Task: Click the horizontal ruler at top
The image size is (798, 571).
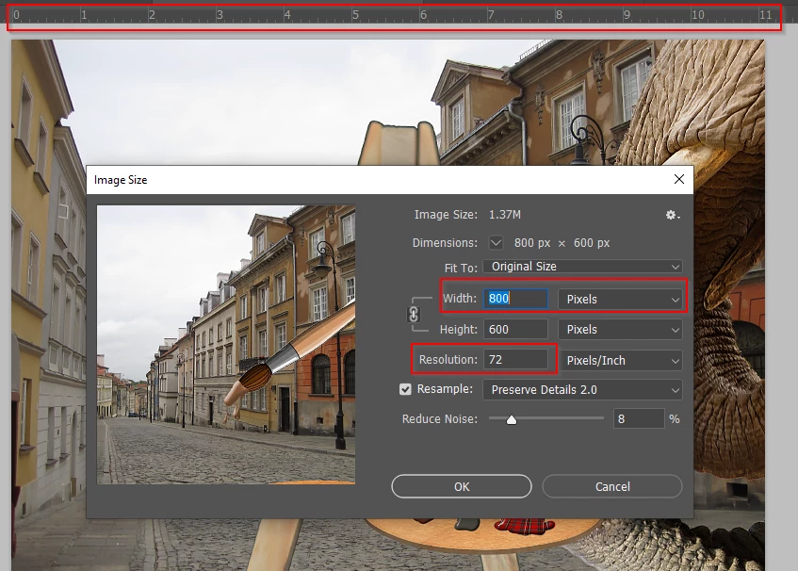Action: coord(395,15)
